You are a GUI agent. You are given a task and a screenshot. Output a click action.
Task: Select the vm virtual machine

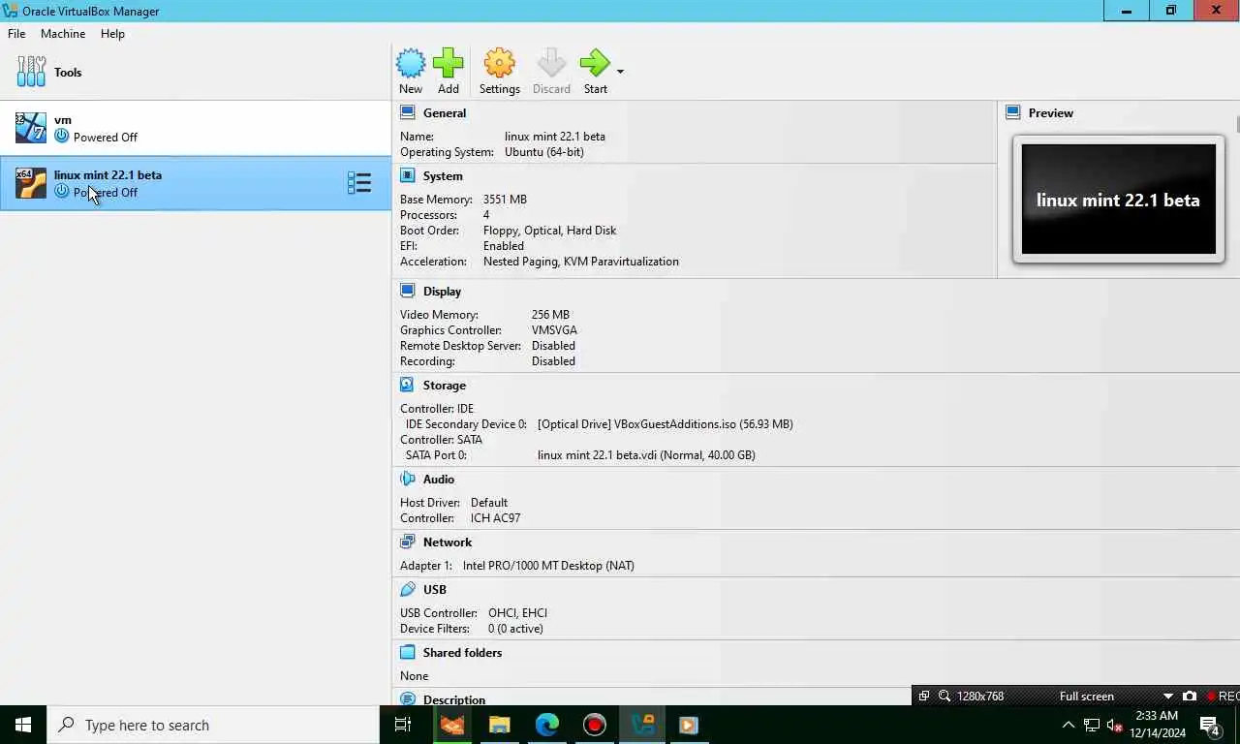tap(196, 128)
